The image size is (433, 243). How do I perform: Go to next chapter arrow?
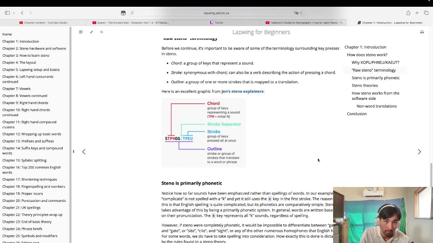tap(419, 152)
